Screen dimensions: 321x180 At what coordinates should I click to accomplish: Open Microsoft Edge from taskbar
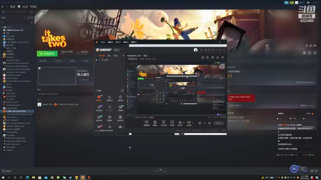point(27,177)
